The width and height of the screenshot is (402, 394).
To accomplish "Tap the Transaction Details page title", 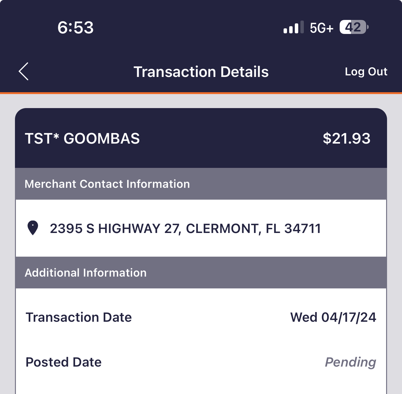I will 201,72.
